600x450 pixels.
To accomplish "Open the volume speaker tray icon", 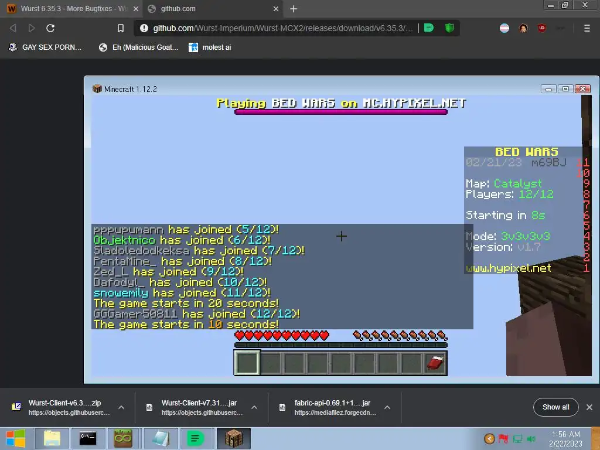I will point(531,438).
